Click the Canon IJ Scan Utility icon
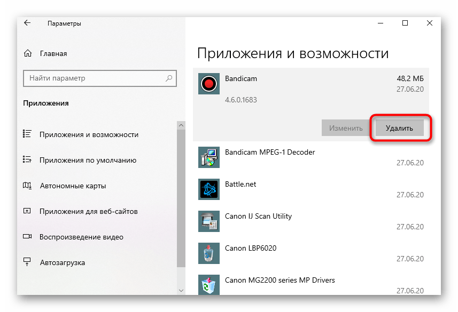 [x=209, y=221]
